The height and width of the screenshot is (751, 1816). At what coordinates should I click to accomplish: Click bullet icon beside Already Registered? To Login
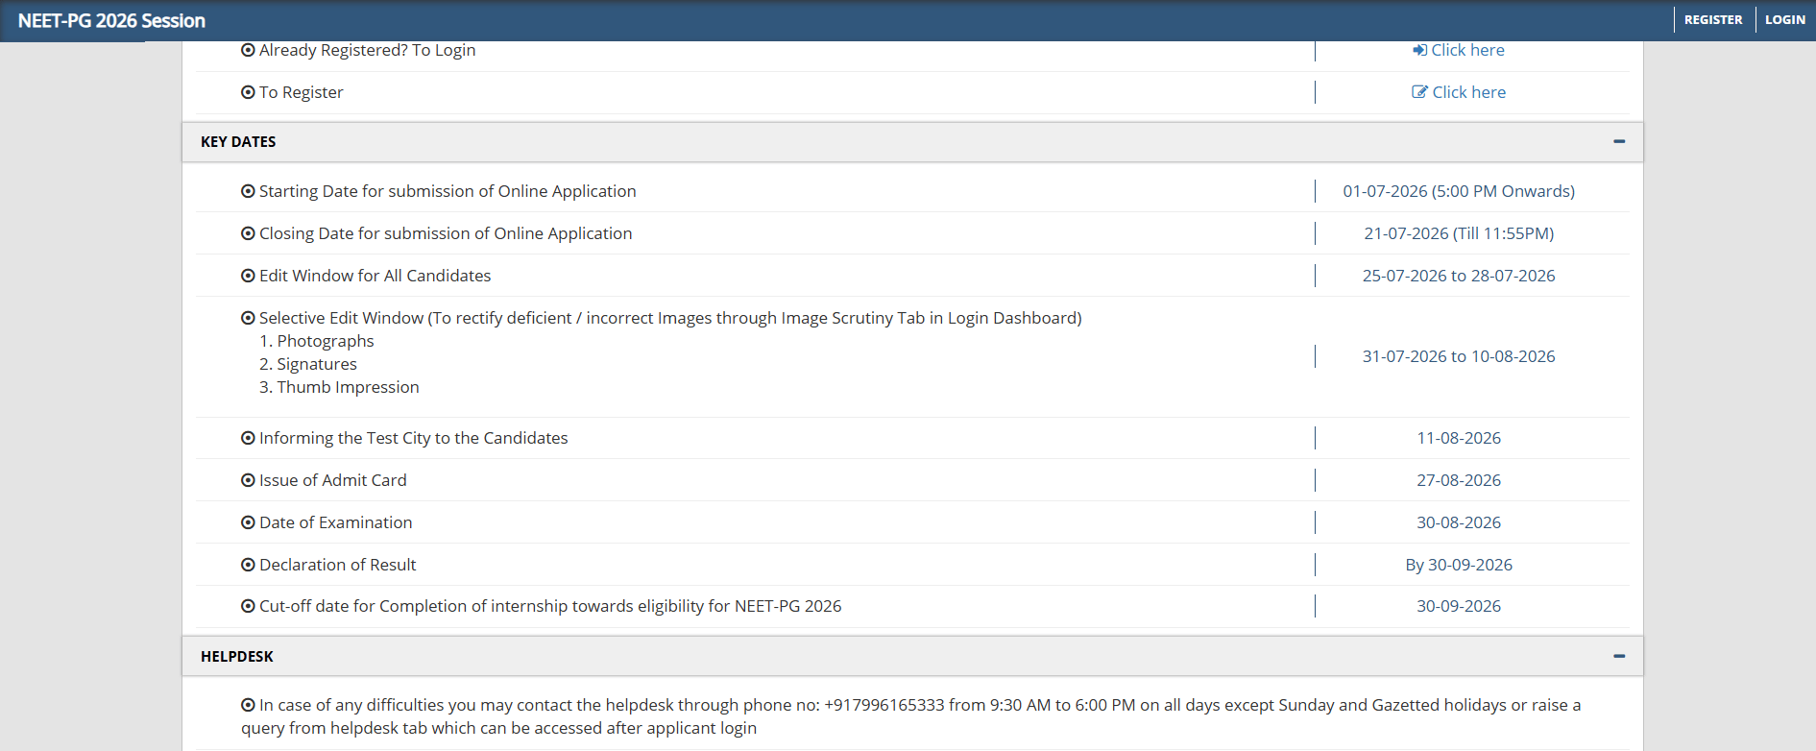248,50
